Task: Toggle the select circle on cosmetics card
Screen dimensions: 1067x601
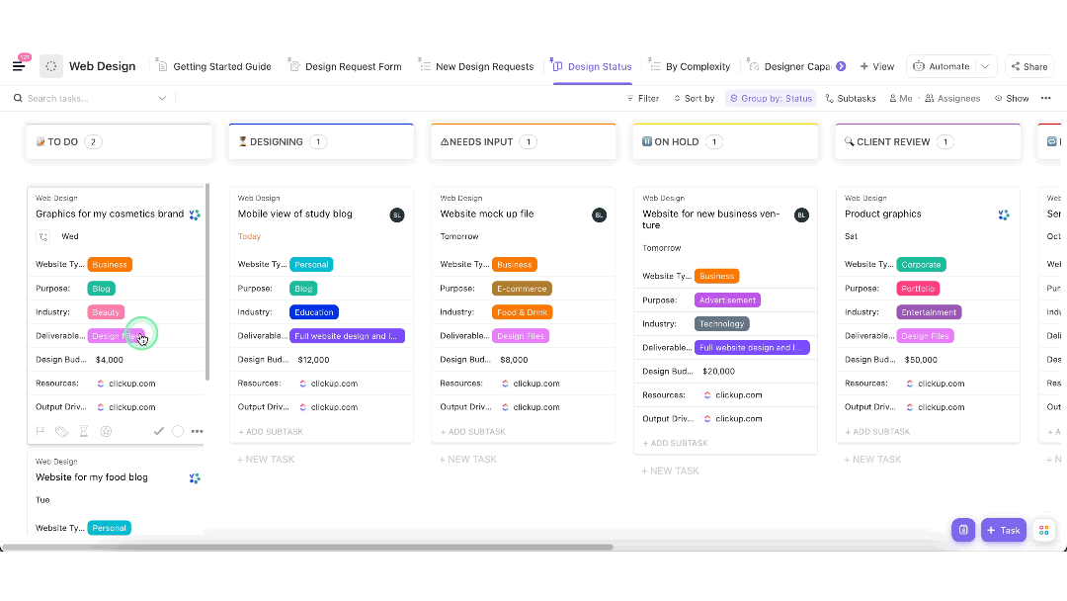Action: pos(178,431)
